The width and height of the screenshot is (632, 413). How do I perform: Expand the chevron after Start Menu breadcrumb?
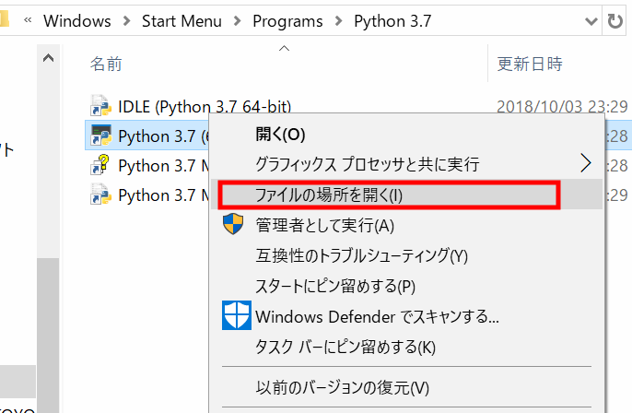pos(238,20)
